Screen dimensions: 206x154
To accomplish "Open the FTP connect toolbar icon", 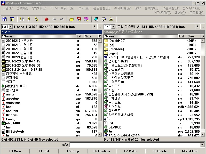I will 79,19.
